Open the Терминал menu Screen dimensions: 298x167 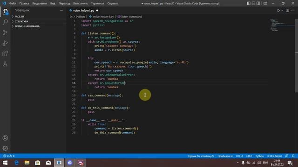click(x=97, y=3)
